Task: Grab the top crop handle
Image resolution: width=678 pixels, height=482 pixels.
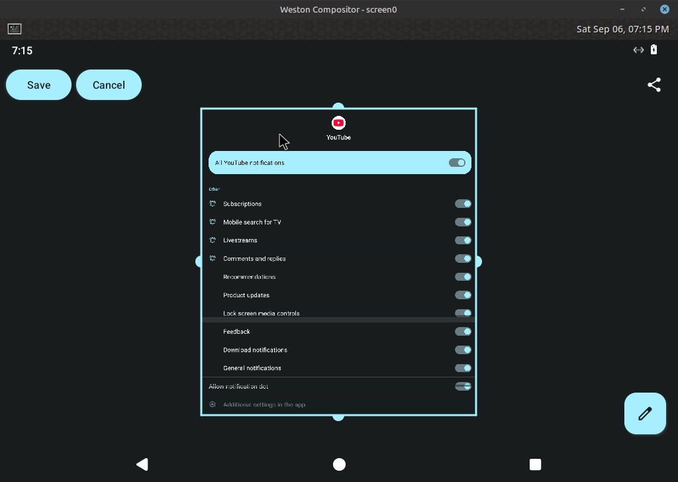Action: [338, 107]
